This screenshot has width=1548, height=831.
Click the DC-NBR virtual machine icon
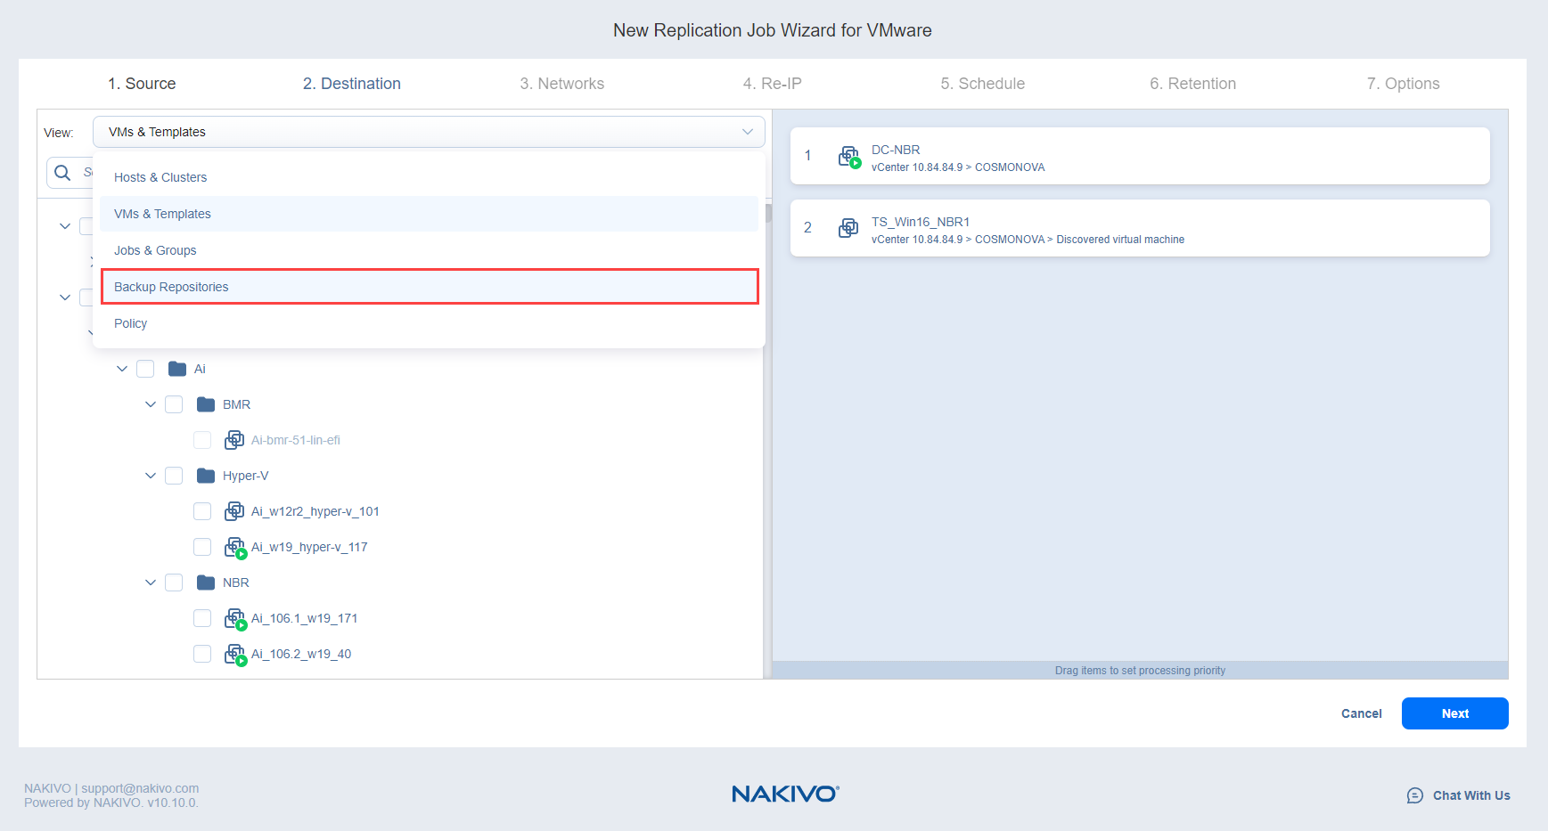(848, 157)
